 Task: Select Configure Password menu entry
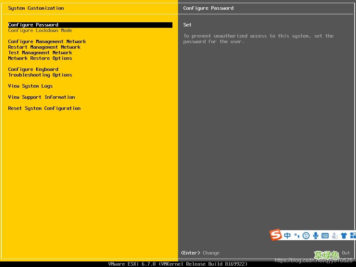click(33, 25)
